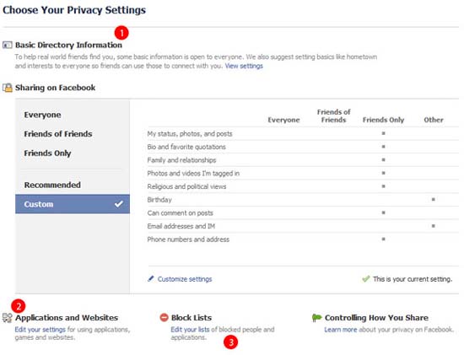Image resolution: width=464 pixels, height=355 pixels.
Task: Click the Sharing on Facebook lock icon
Action: coord(8,88)
